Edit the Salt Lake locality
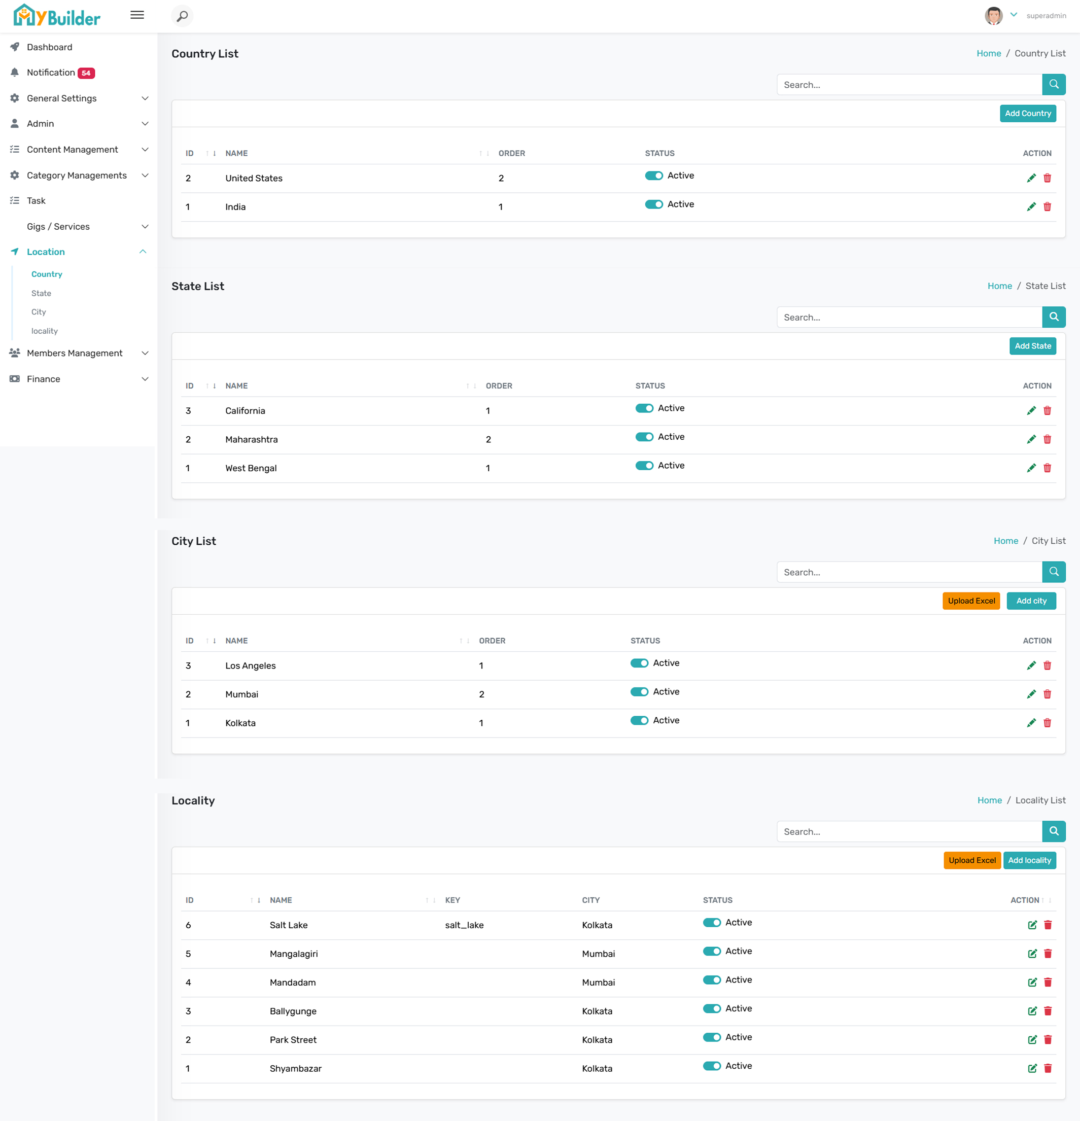The image size is (1080, 1121). 1032,925
